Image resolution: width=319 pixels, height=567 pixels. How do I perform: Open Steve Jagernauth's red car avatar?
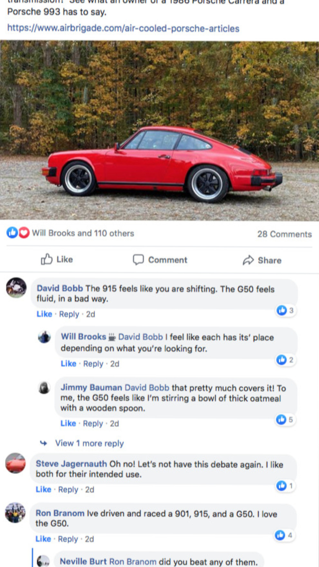tap(15, 463)
